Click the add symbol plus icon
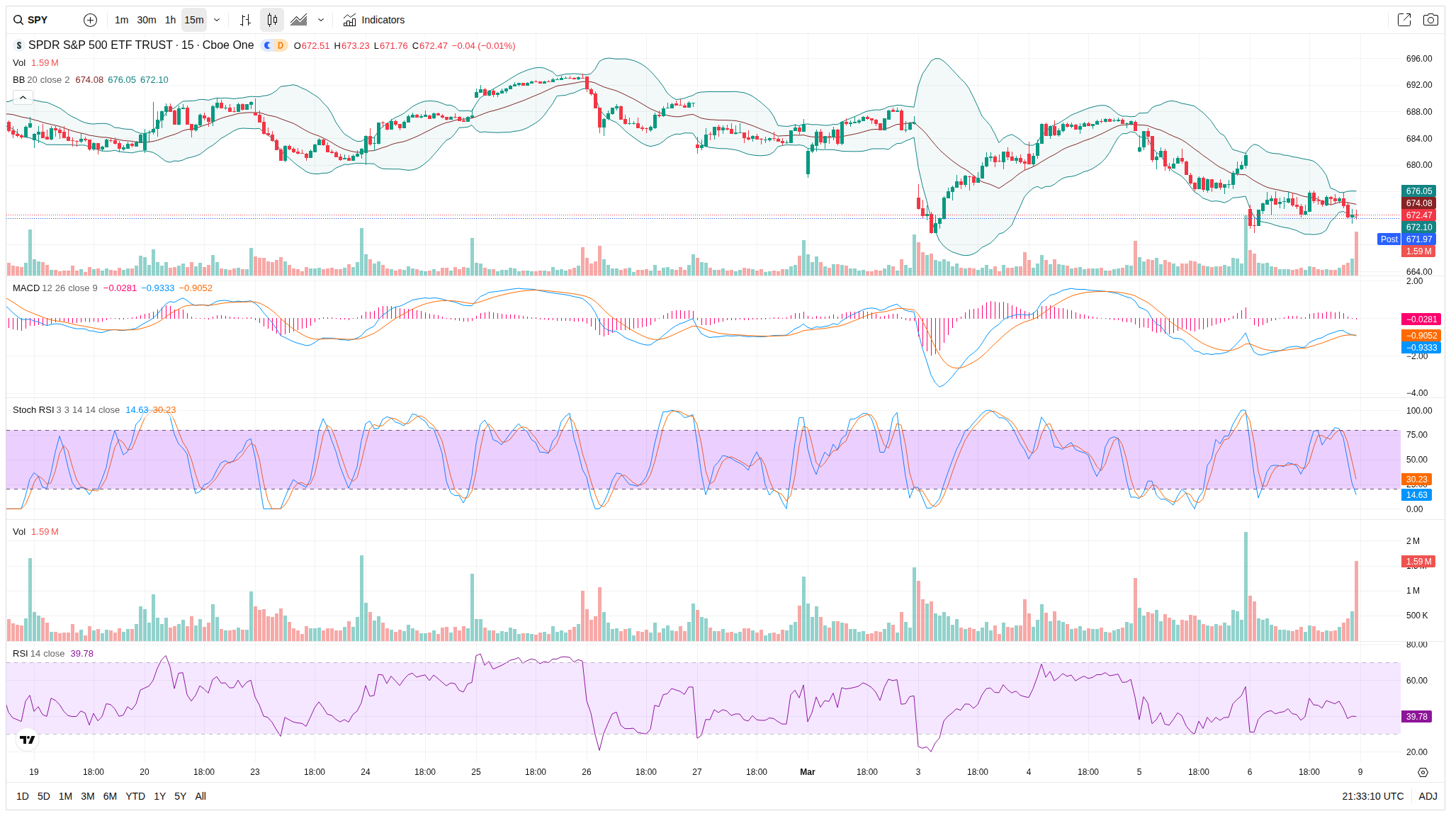The image size is (1451, 816). 90,20
